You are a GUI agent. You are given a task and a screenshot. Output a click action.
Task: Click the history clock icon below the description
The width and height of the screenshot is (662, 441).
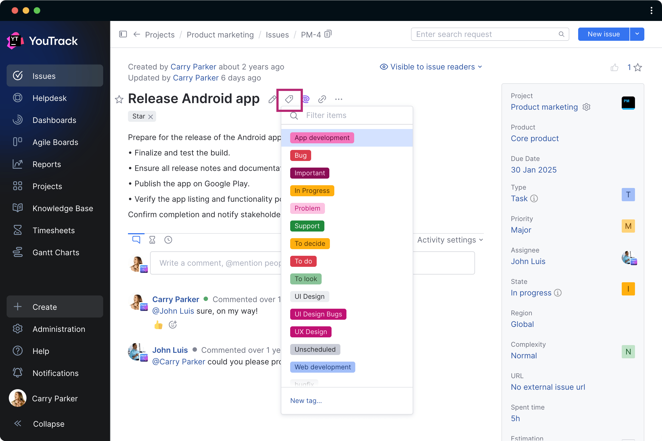[x=168, y=240]
